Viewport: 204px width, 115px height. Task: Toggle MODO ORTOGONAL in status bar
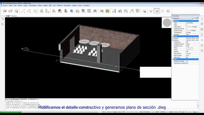[x=144, y=112]
